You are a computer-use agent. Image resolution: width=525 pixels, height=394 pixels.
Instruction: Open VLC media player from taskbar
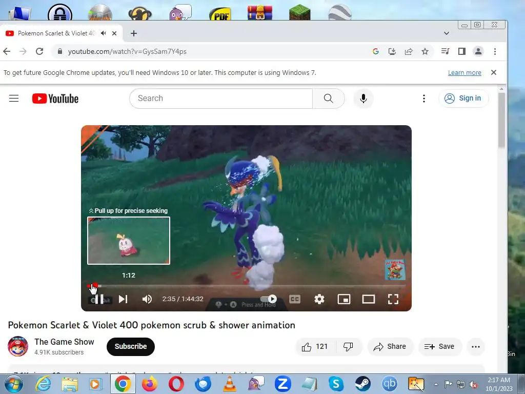click(230, 384)
